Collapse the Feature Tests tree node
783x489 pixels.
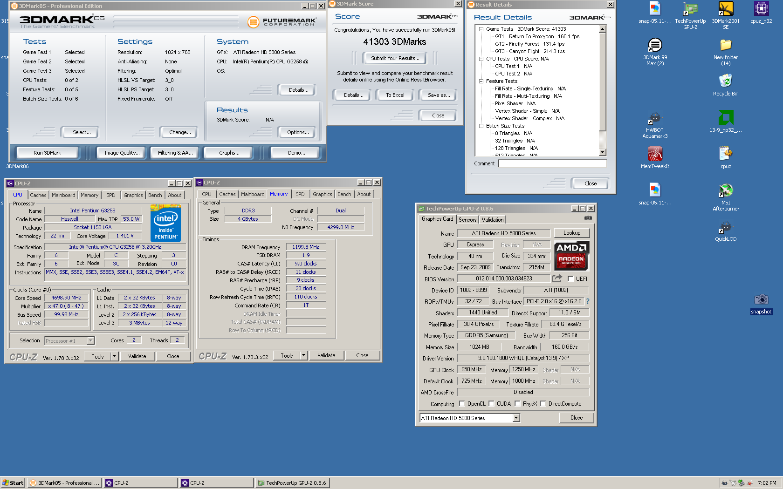(481, 81)
